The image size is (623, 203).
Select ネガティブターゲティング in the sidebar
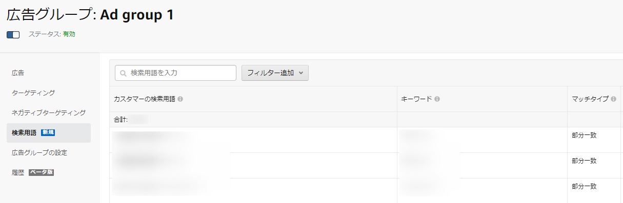(49, 112)
